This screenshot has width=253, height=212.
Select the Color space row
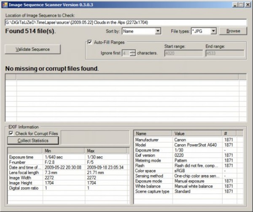tap(188, 171)
